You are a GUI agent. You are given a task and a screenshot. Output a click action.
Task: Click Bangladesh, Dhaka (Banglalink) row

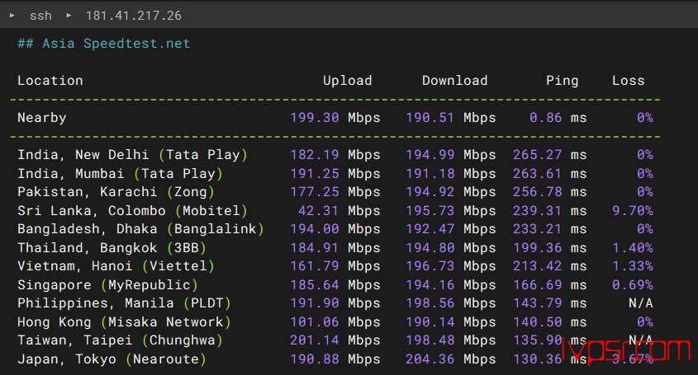tap(335, 229)
